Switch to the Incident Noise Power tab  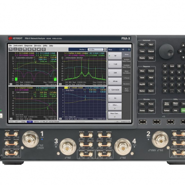click(x=126, y=60)
